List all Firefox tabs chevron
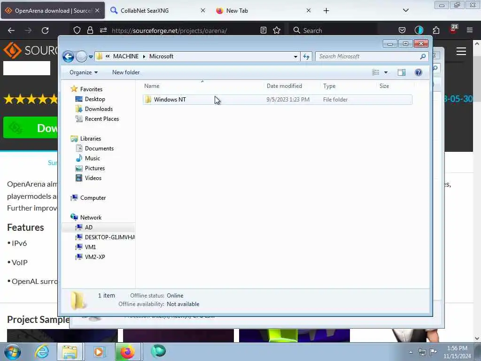 tap(405, 11)
